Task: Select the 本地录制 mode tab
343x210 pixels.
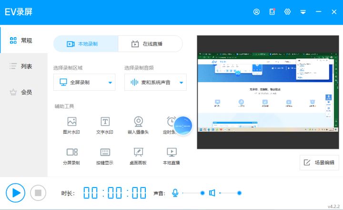Action: (86, 44)
